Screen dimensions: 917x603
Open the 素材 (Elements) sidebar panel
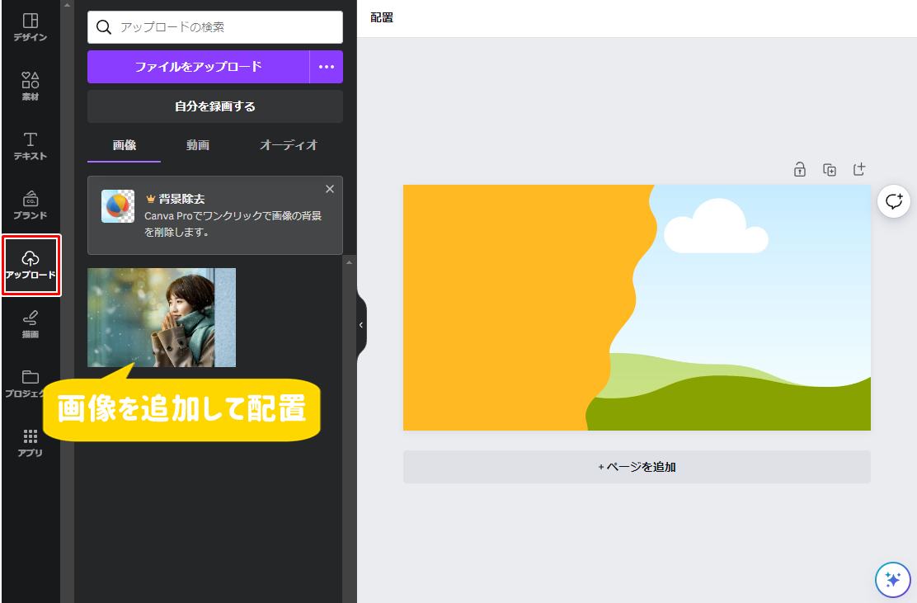[31, 87]
